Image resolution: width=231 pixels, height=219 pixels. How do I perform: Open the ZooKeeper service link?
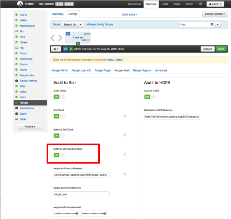coord(26,59)
